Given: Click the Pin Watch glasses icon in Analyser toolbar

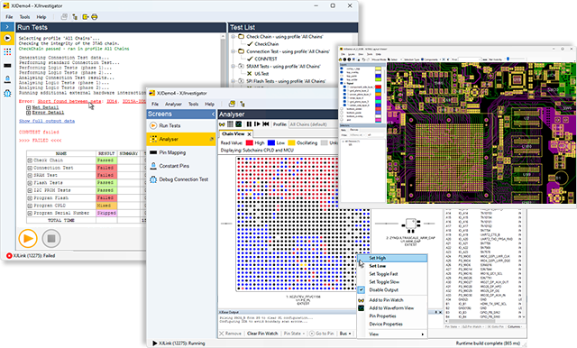Looking at the screenshot, I should click(x=222, y=124).
